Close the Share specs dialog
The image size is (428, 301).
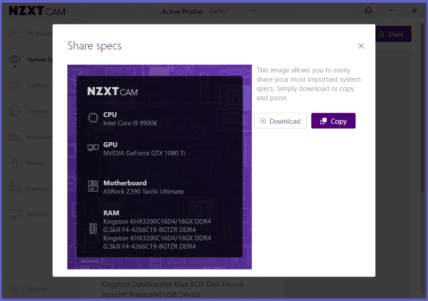[361, 46]
